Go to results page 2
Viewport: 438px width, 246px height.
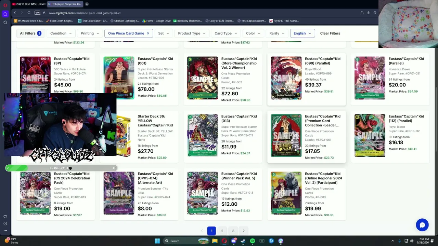[x=222, y=231]
